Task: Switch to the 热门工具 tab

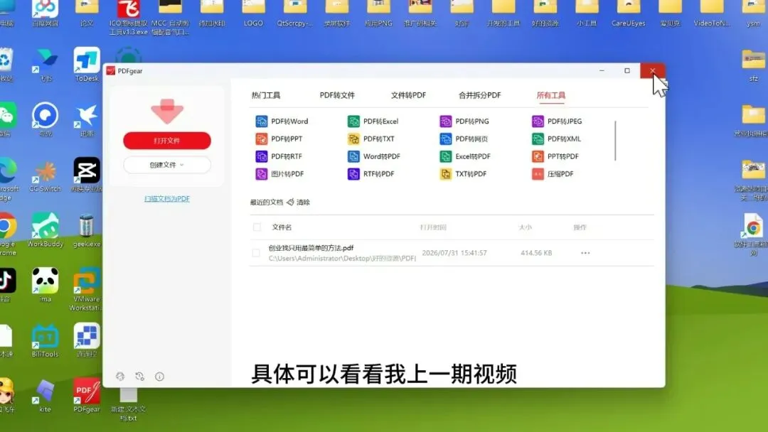Action: pos(266,95)
